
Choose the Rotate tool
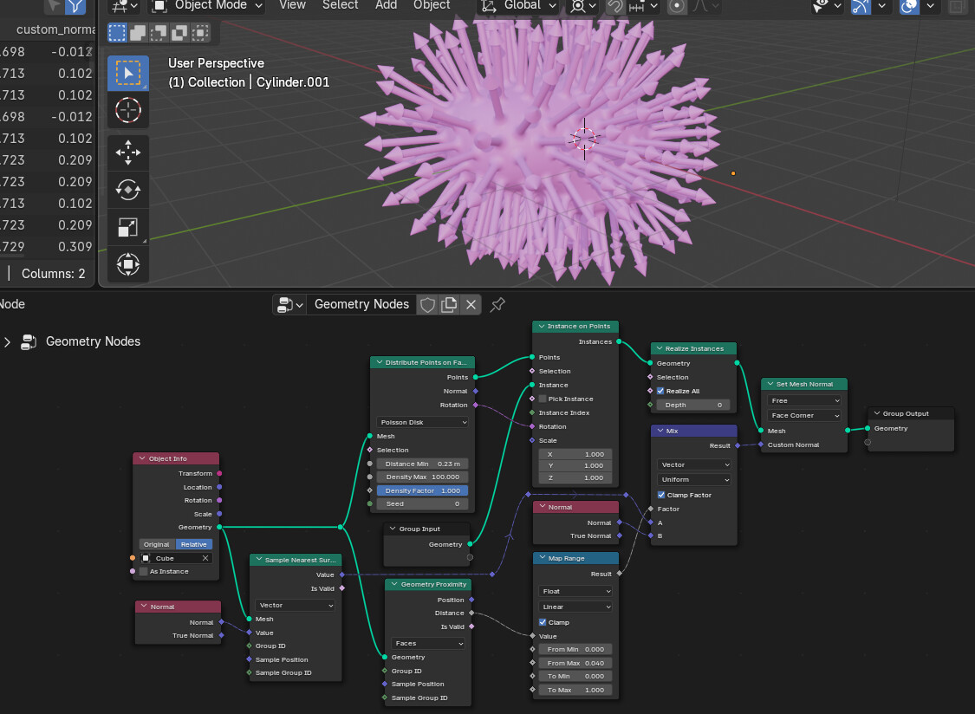[128, 190]
